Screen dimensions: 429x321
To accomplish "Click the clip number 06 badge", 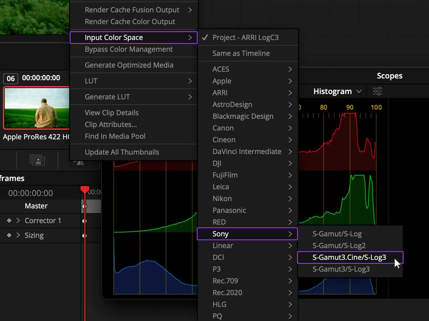I will [11, 78].
